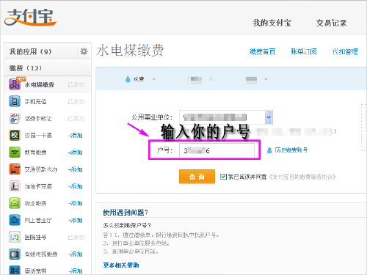Open the 公用事业单位 combo box
The width and height of the screenshot is (367, 275).
pyautogui.click(x=226, y=117)
